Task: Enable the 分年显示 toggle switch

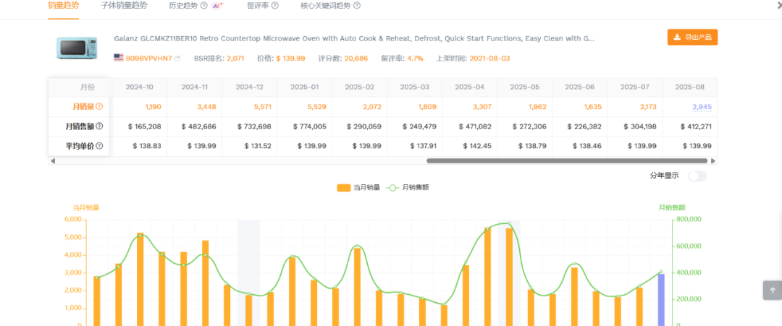Action: (x=697, y=176)
